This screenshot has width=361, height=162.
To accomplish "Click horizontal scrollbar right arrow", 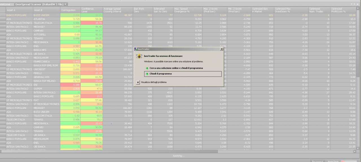I will (355, 152).
